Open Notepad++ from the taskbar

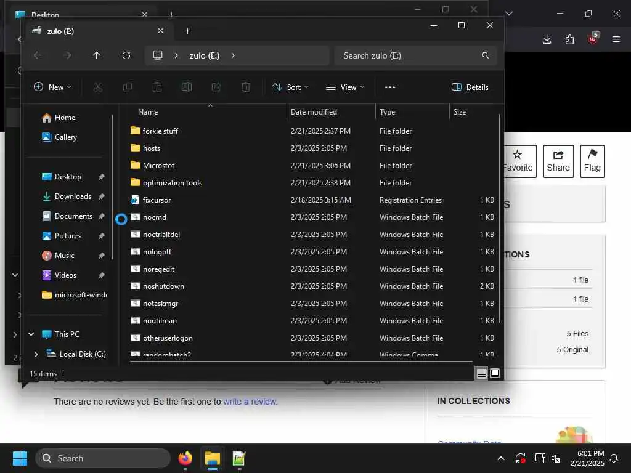pos(239,458)
